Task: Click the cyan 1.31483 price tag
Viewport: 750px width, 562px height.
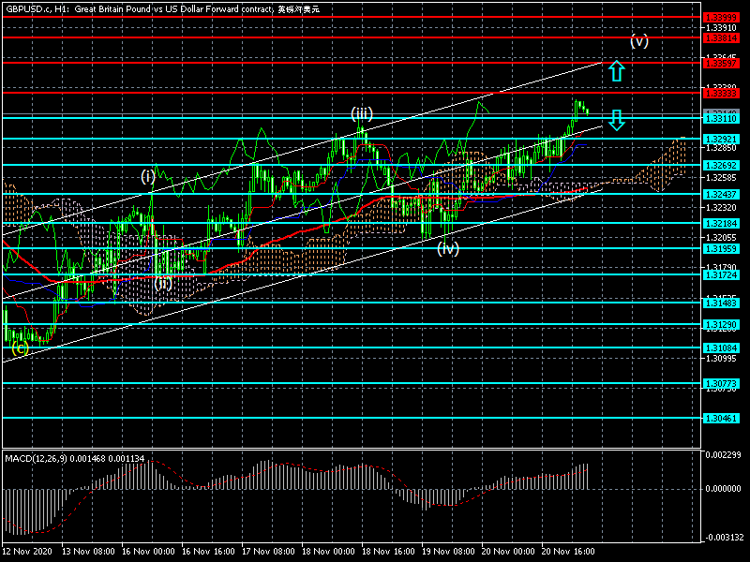Action: click(x=721, y=303)
